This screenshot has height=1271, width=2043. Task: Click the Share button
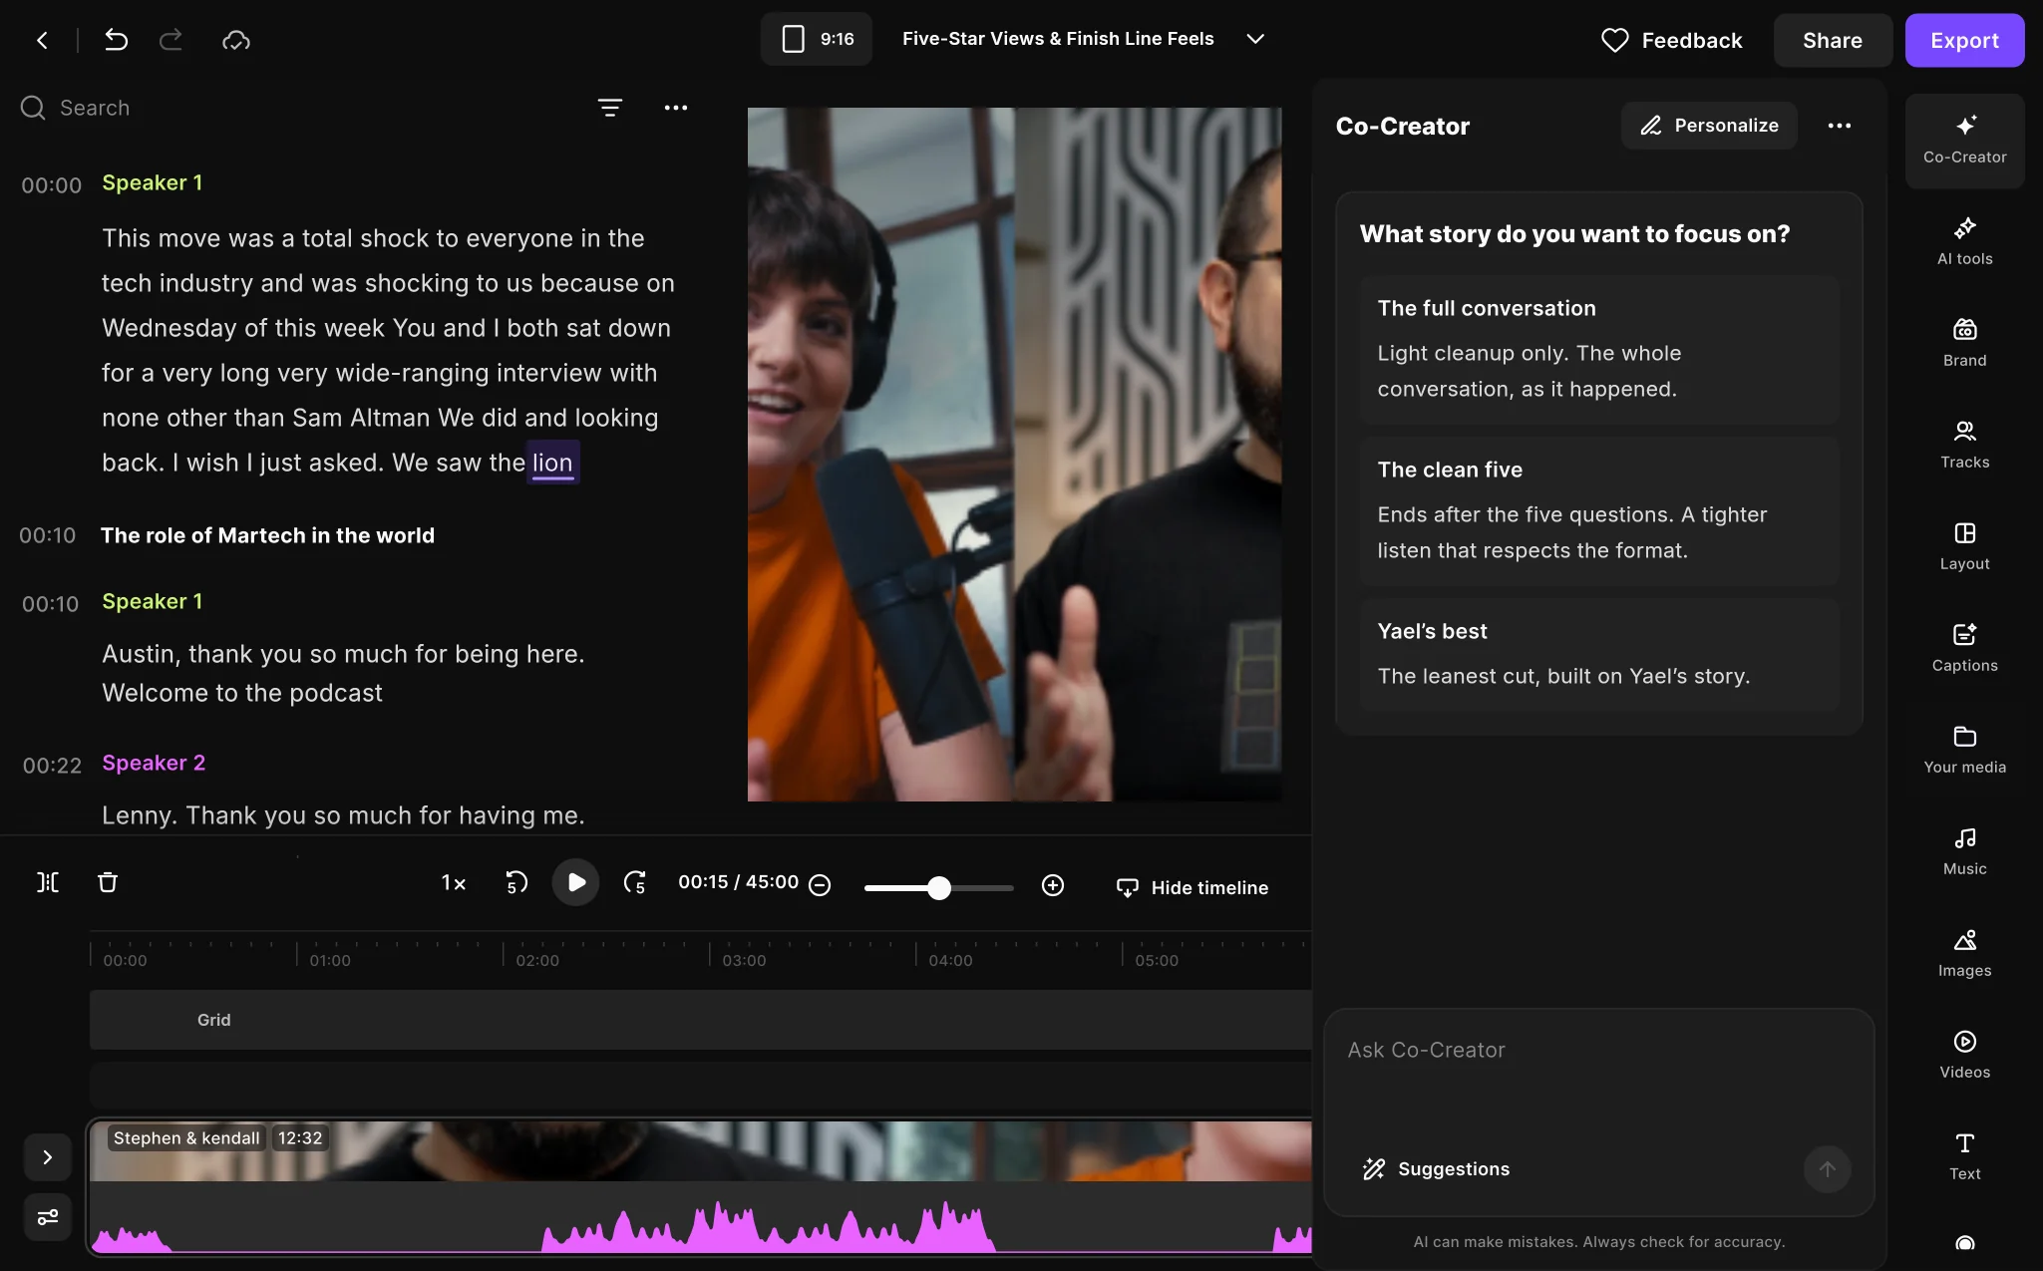1833,40
